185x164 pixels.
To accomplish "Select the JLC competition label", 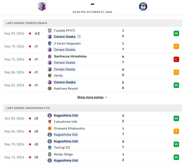I will [37, 33].
